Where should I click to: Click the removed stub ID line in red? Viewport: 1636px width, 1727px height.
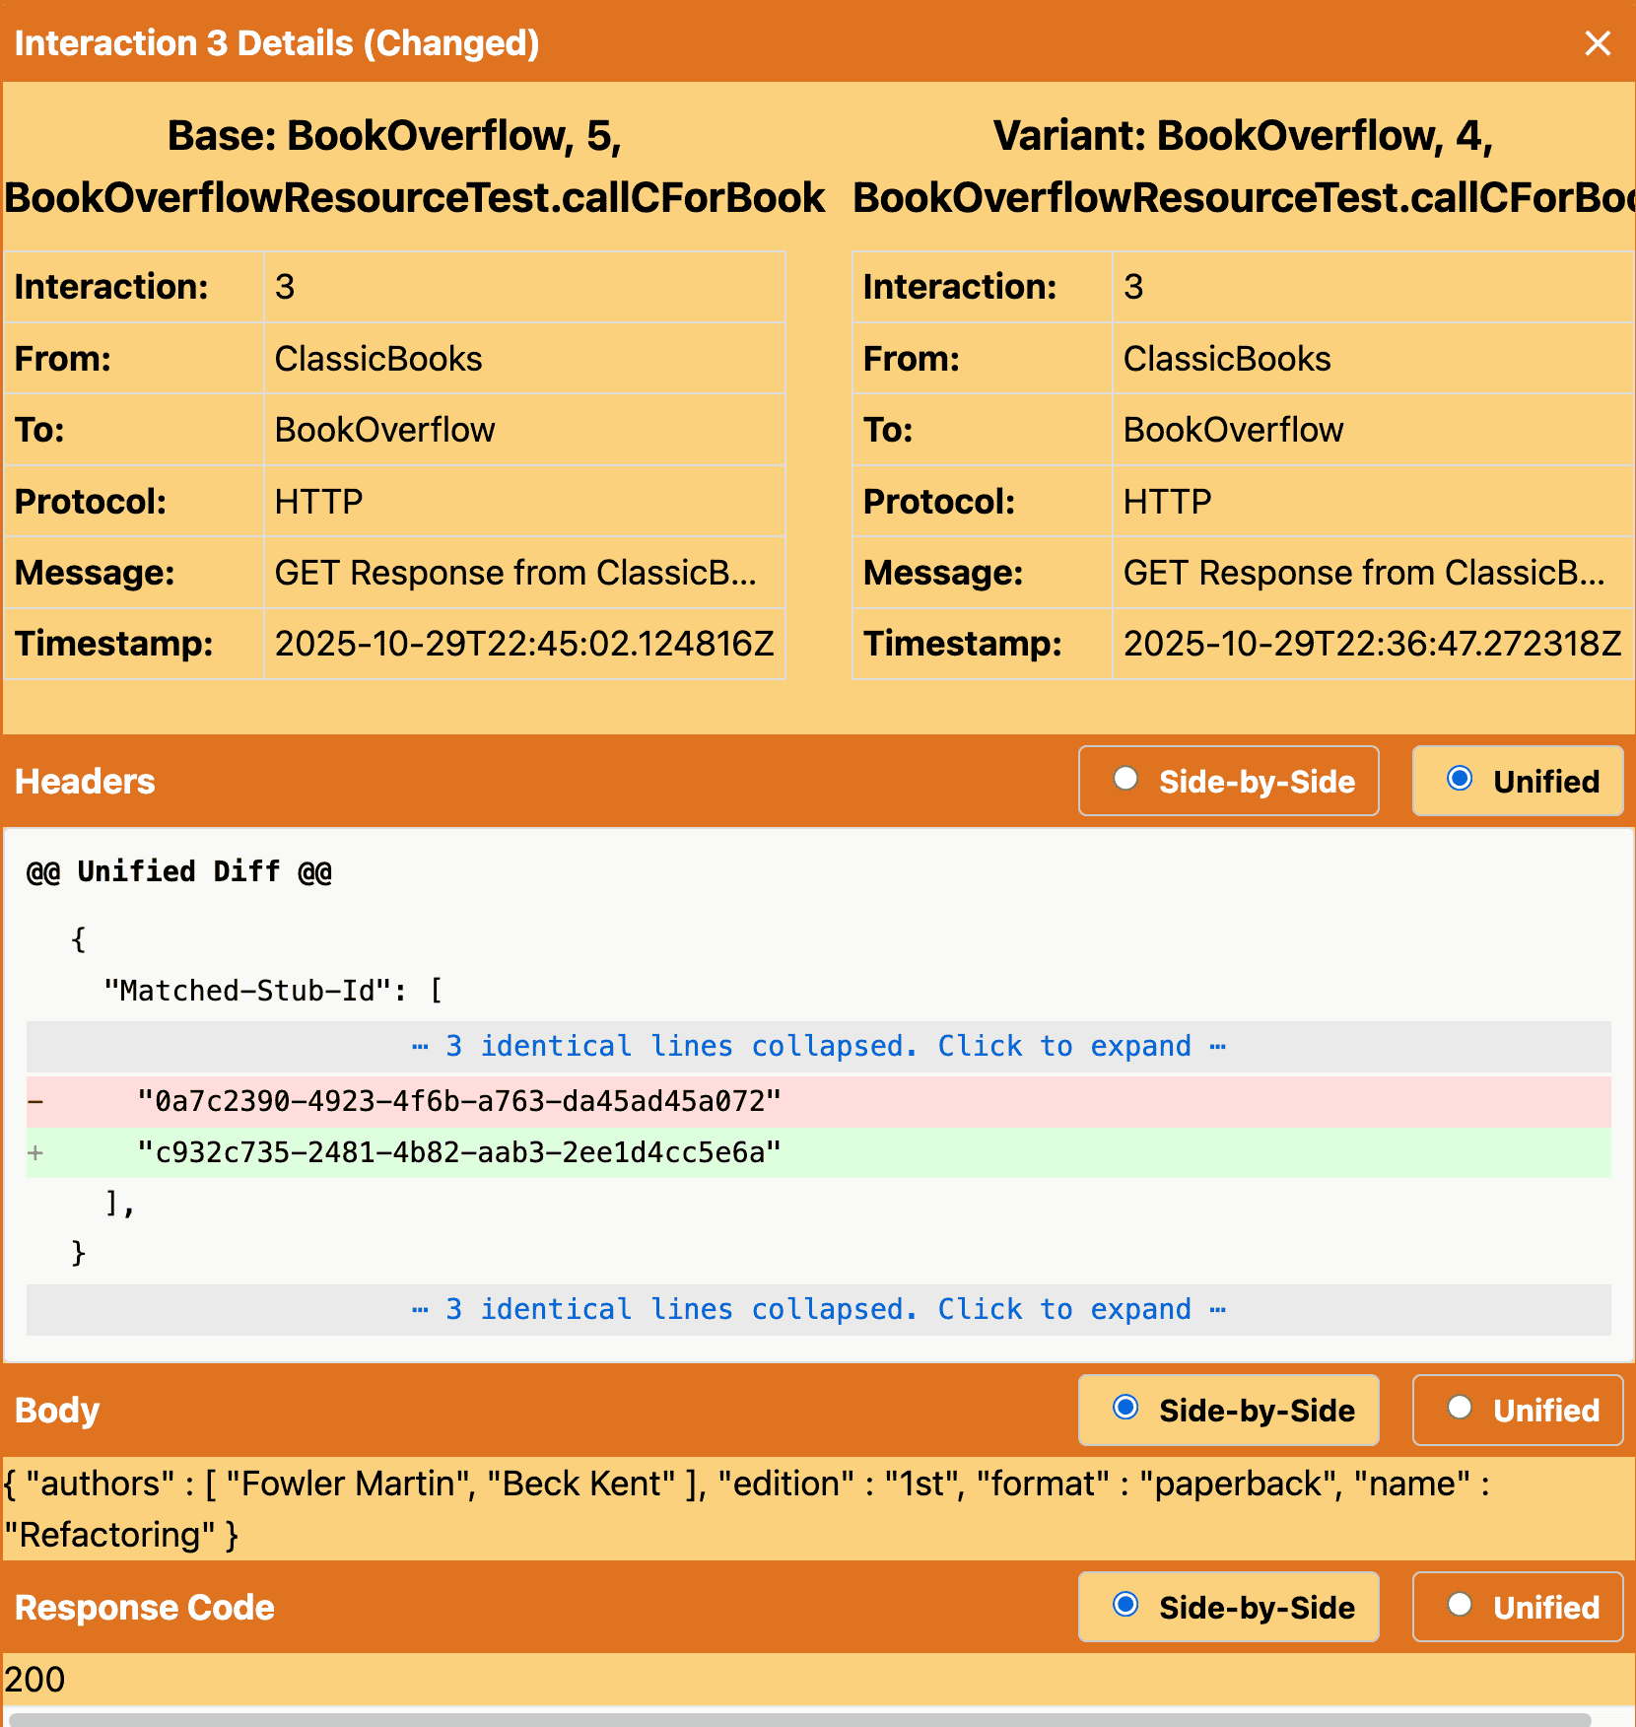pos(458,1101)
